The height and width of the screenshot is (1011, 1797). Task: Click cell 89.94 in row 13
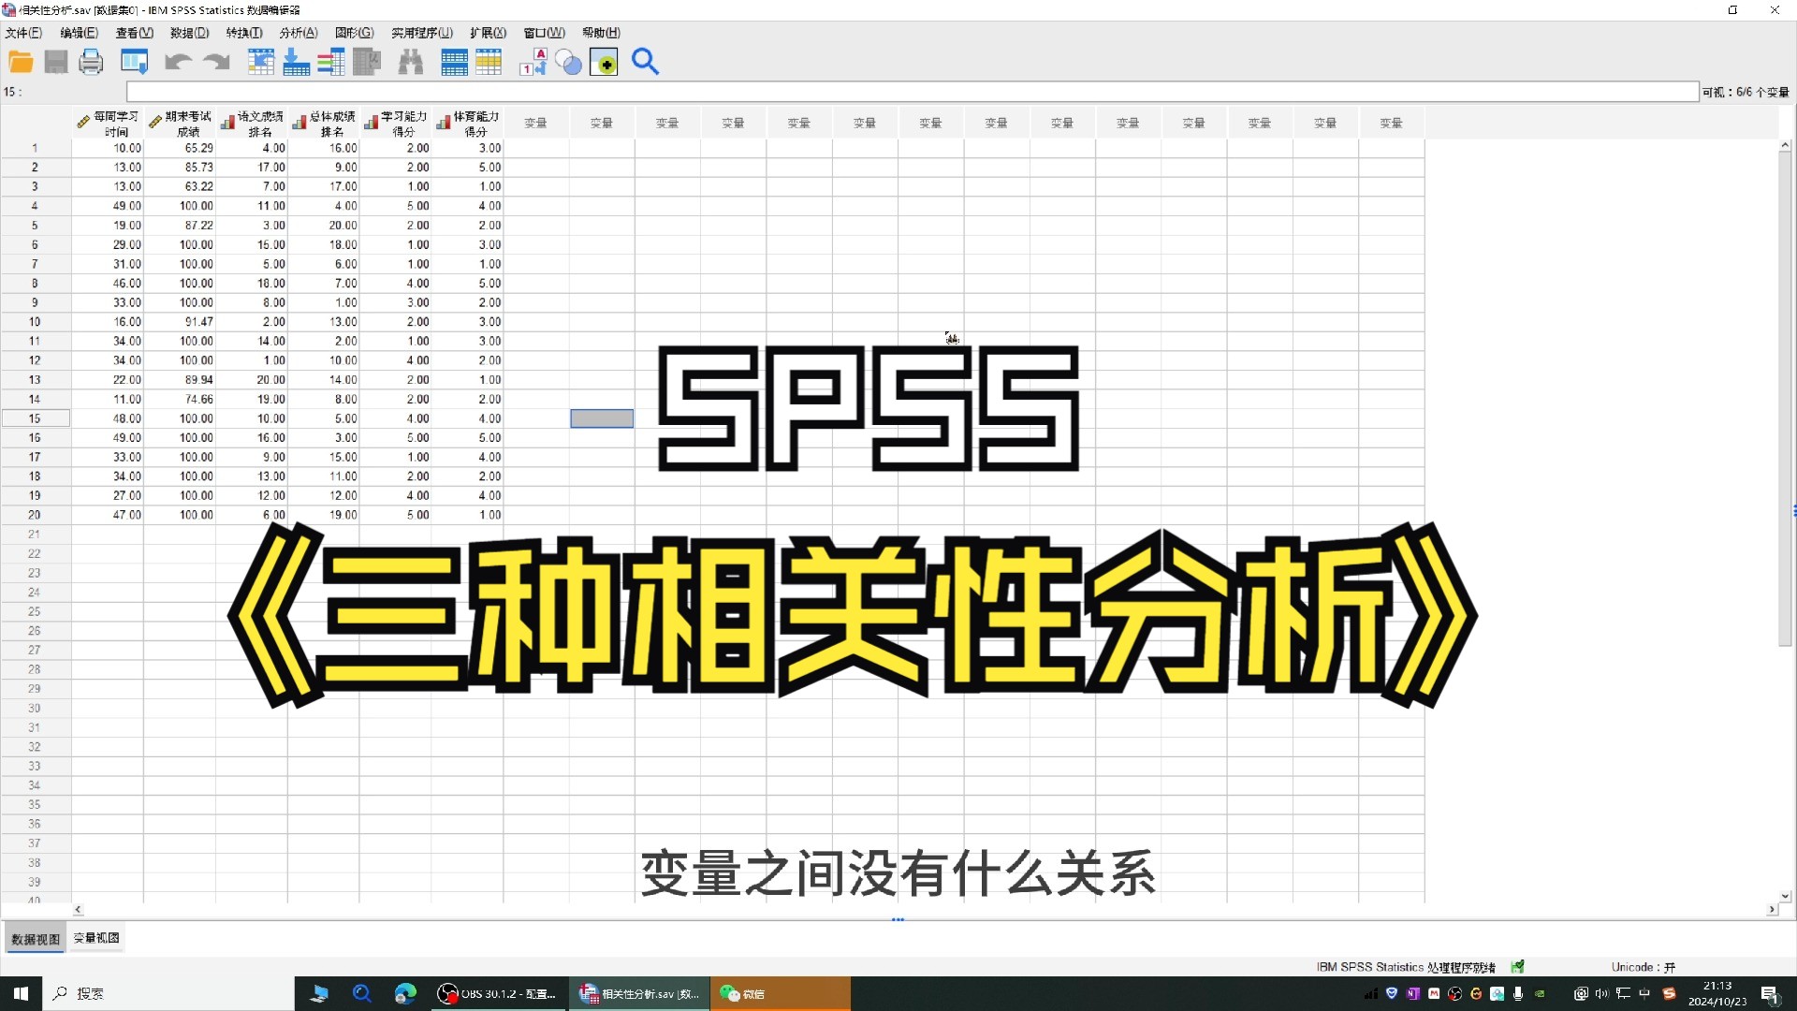tap(180, 380)
